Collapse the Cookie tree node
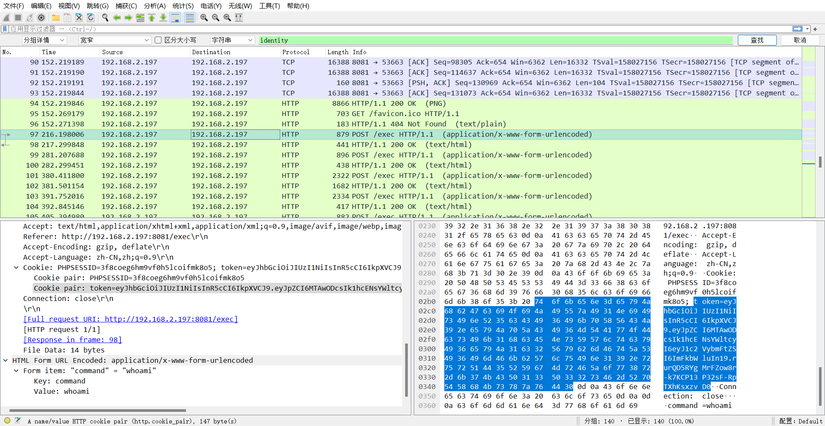 point(16,267)
